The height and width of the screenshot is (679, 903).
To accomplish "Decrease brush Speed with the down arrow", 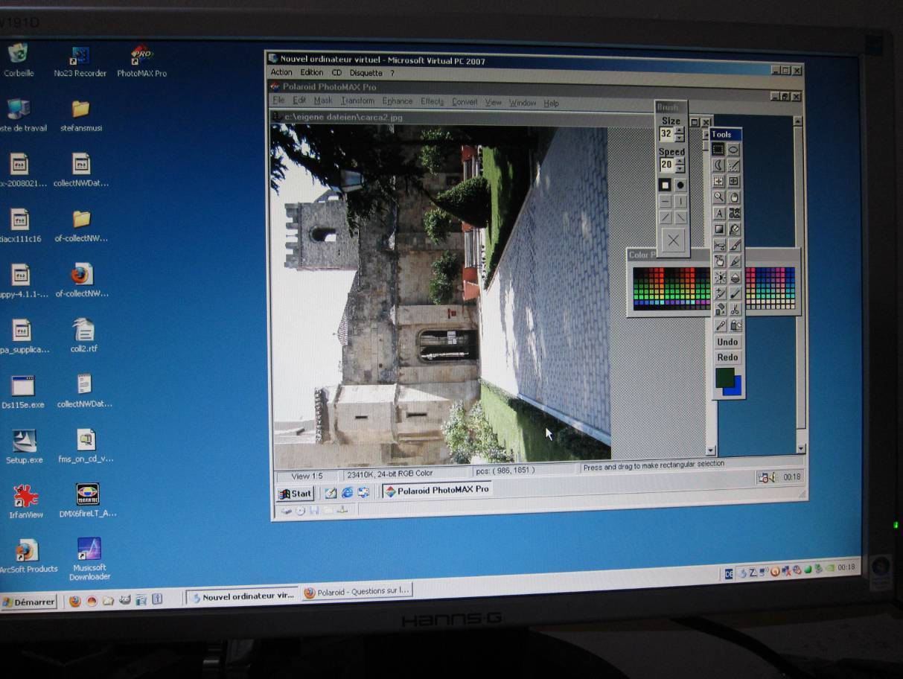I will click(x=680, y=169).
